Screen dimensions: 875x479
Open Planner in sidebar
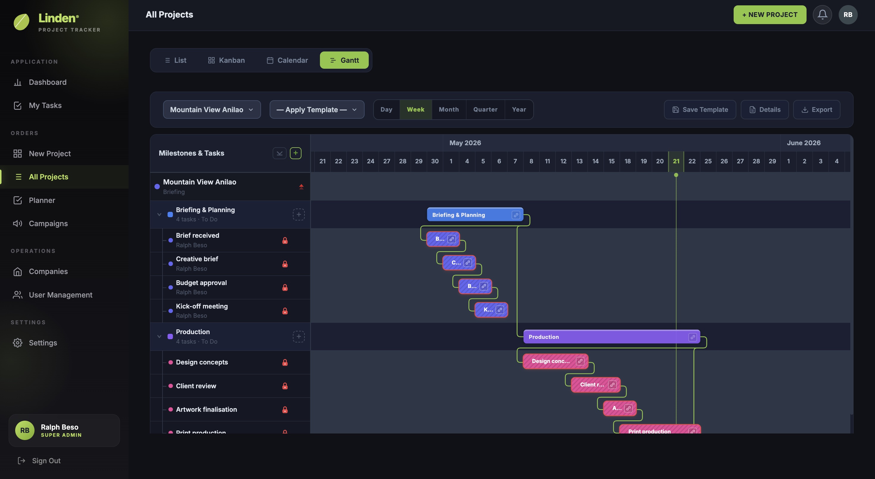(64, 200)
